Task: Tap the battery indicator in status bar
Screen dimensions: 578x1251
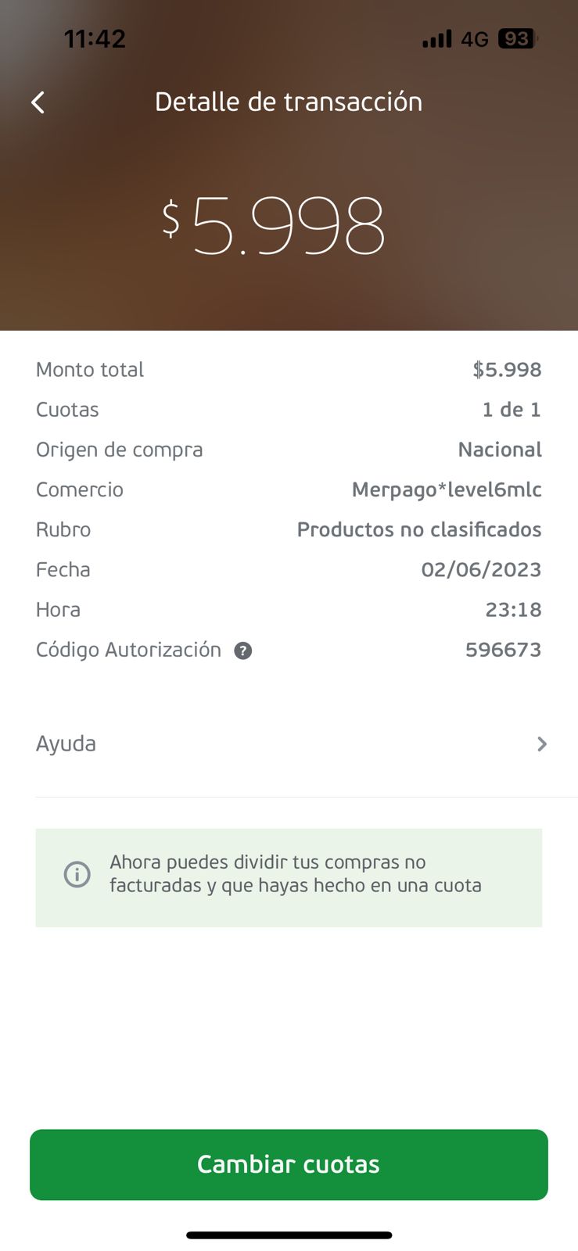Action: click(517, 38)
